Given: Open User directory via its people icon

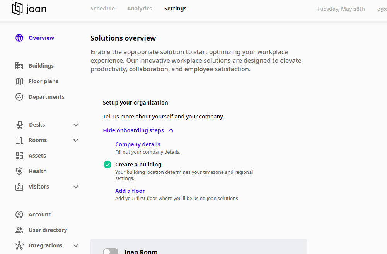Looking at the screenshot, I should 19,230.
